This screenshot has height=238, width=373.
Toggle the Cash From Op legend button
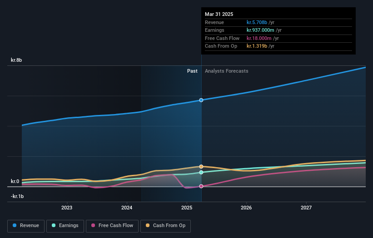(x=165, y=226)
